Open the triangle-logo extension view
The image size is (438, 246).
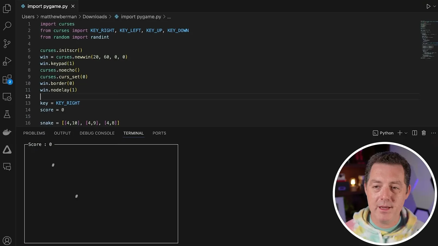(x=7, y=150)
